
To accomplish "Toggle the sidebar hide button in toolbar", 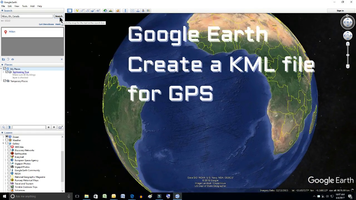I will (70, 11).
